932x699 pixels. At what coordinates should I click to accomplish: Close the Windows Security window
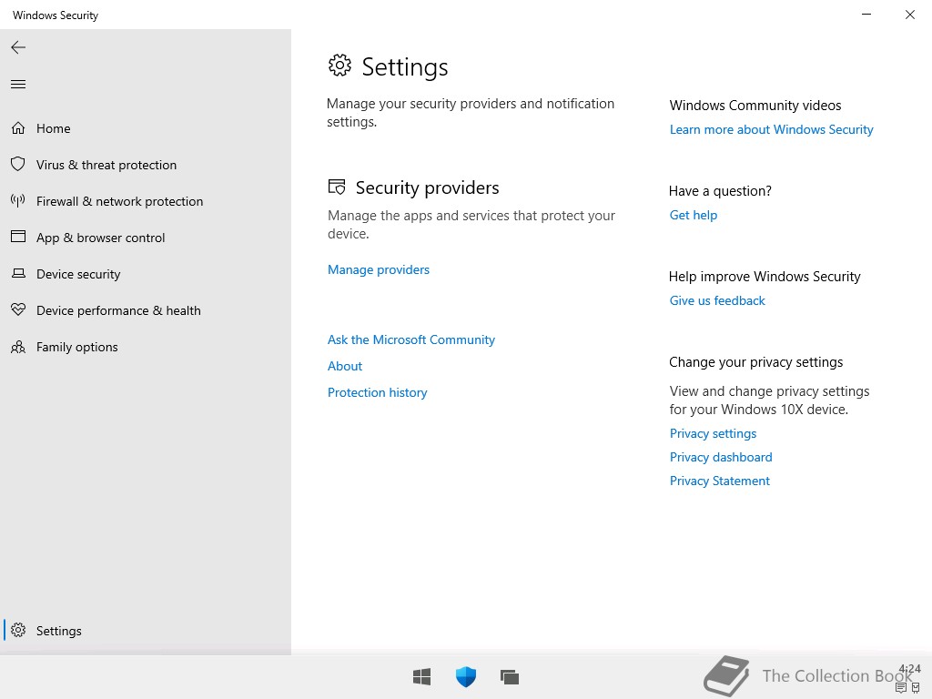[910, 15]
